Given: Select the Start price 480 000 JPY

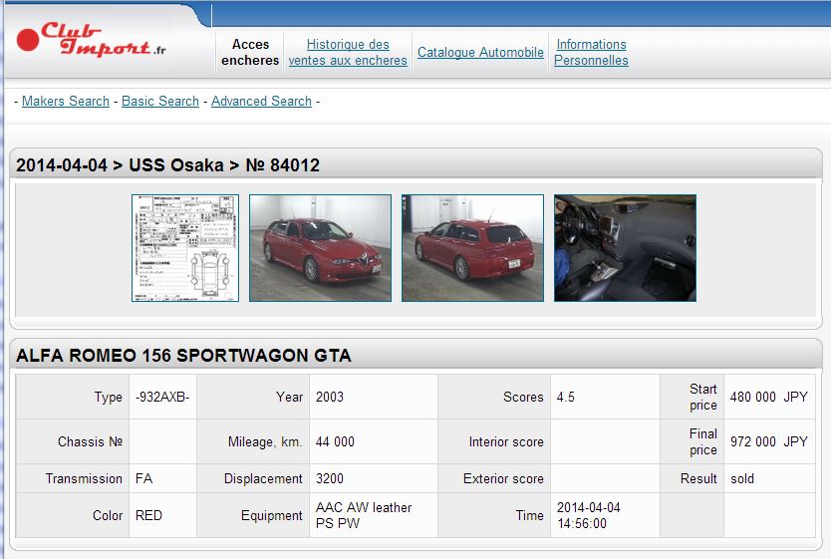Looking at the screenshot, I should click(769, 397).
